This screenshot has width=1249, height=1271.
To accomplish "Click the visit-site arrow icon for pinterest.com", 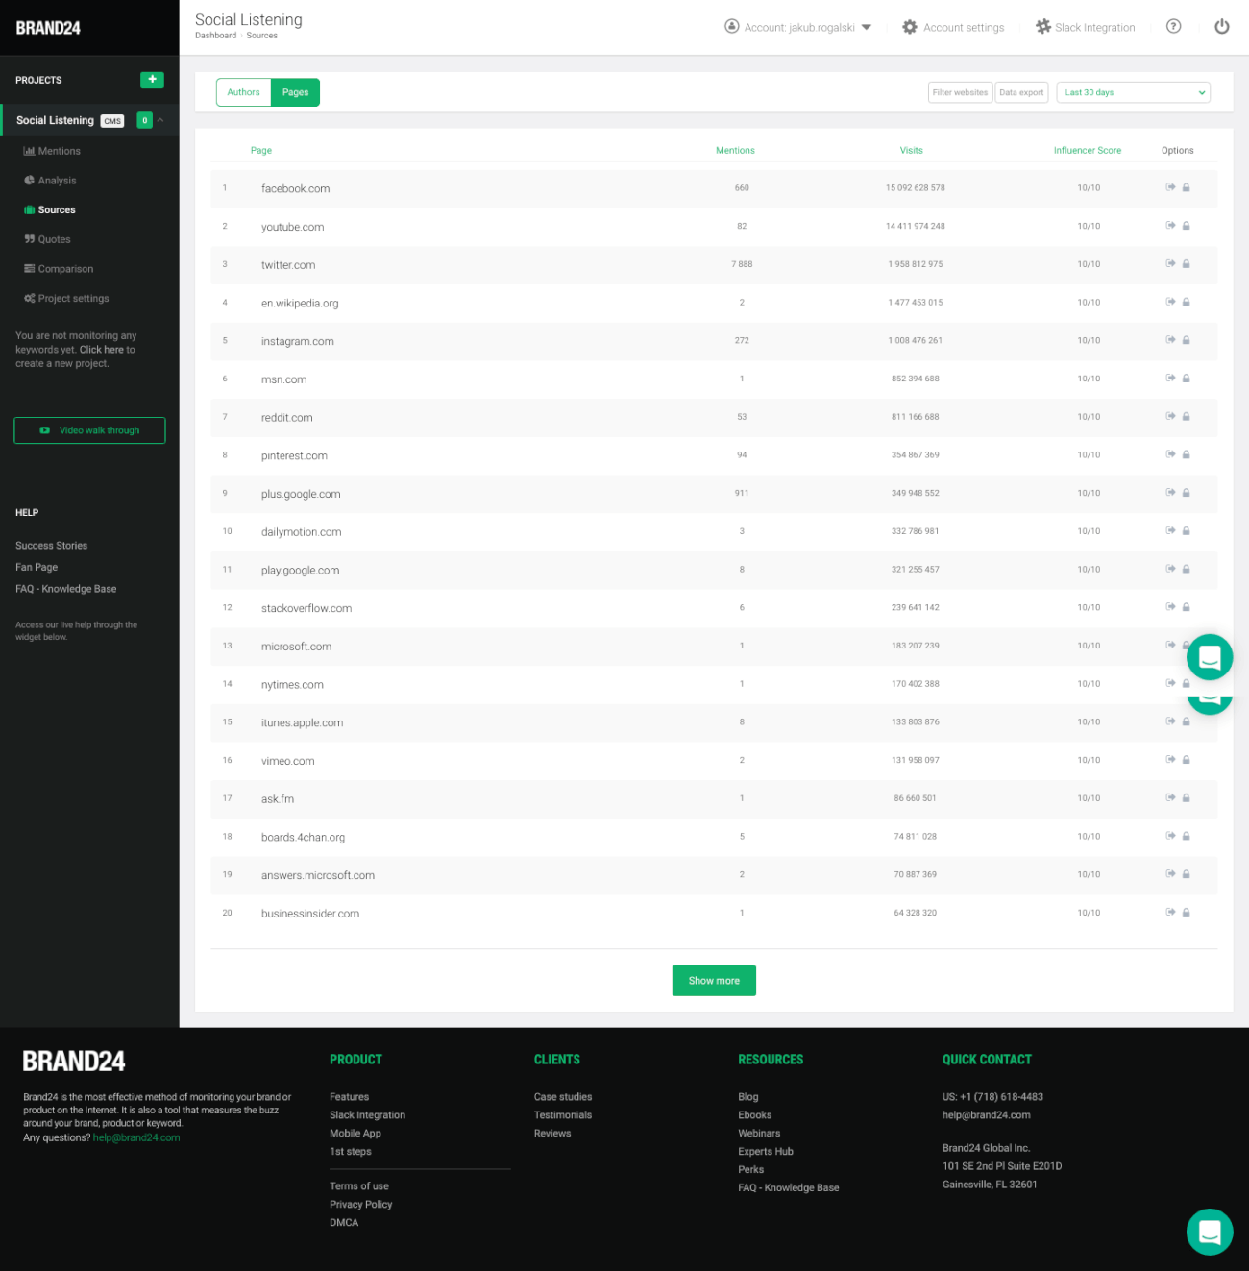I will click(x=1170, y=454).
